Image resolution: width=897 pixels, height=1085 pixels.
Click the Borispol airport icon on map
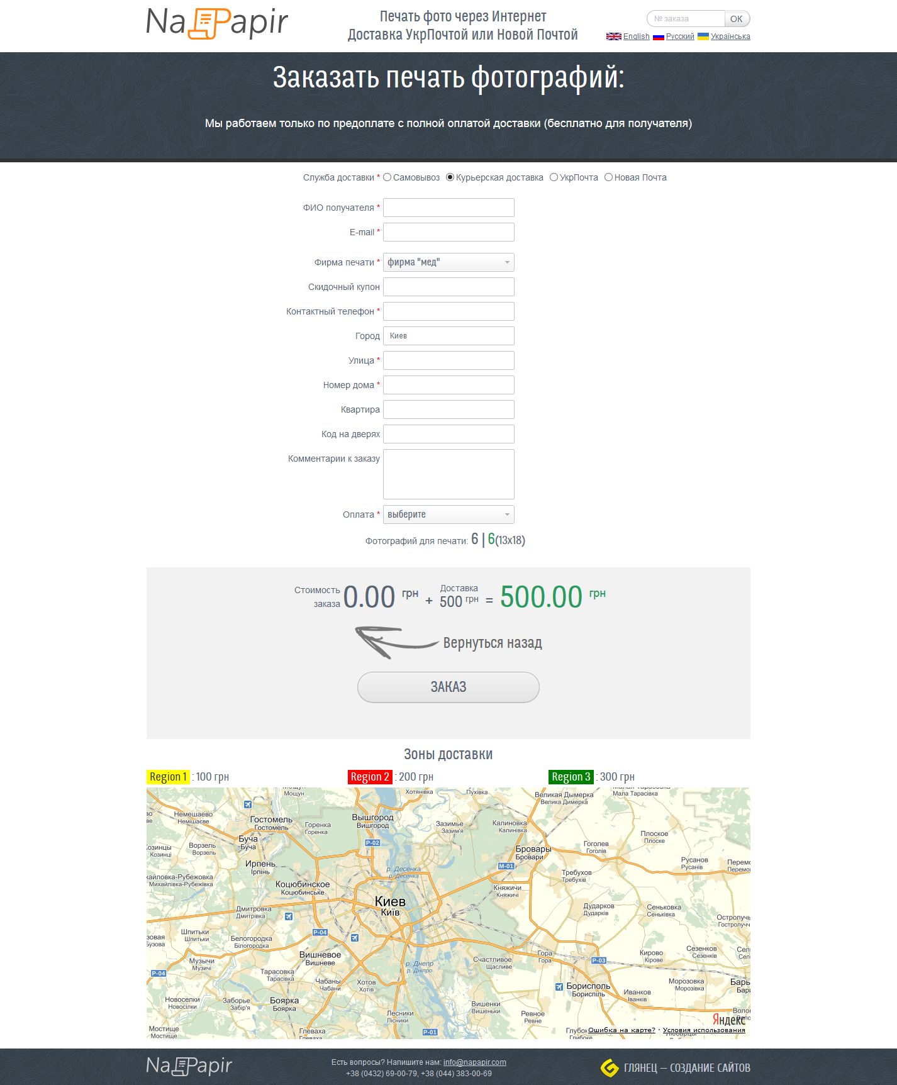coord(559,986)
